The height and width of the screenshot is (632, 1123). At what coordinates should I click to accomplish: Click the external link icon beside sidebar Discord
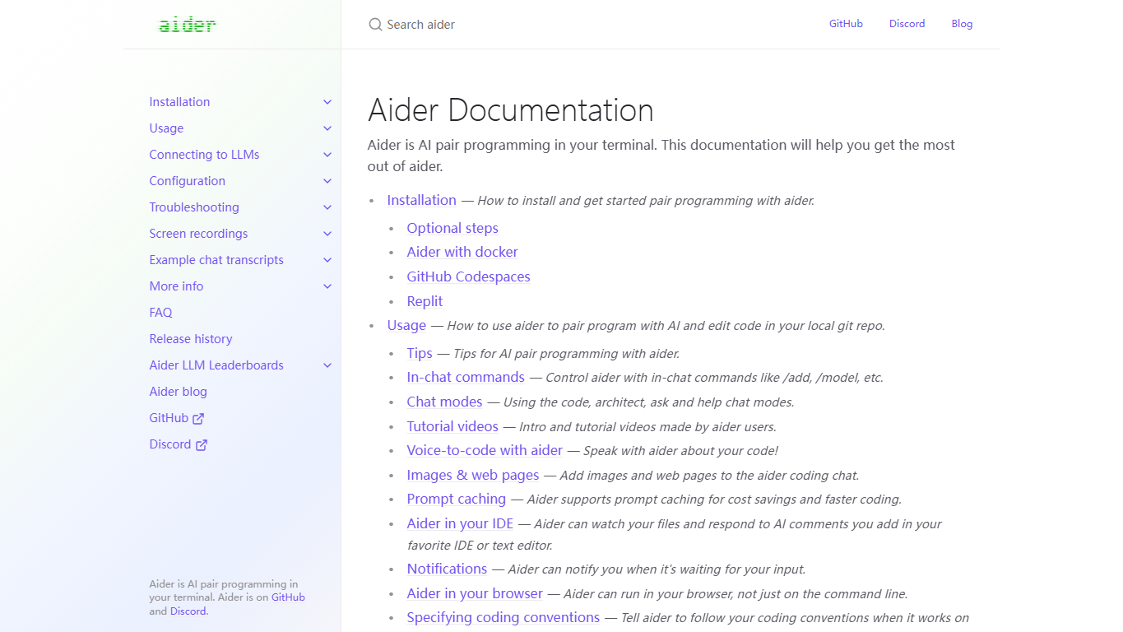tap(202, 444)
